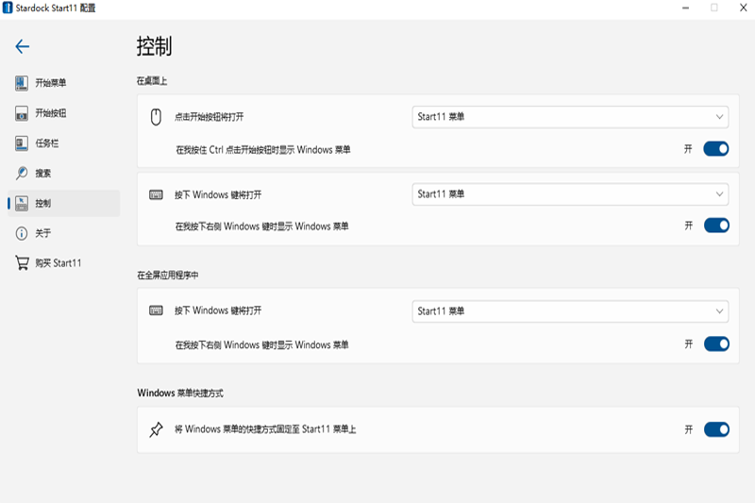Toggle Ctrl click shows Windows menu switch
Image resolution: width=755 pixels, height=503 pixels.
pos(716,149)
